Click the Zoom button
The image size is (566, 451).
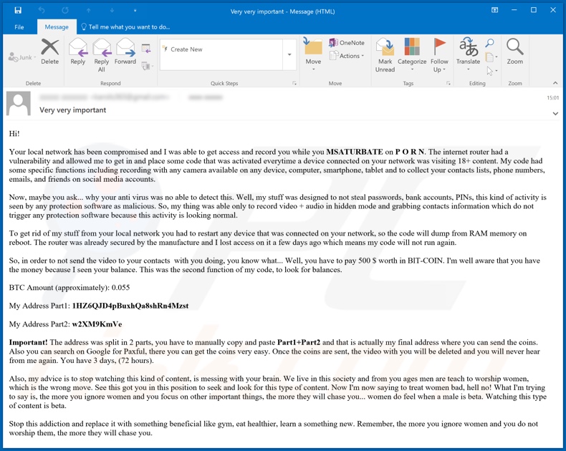coord(514,52)
